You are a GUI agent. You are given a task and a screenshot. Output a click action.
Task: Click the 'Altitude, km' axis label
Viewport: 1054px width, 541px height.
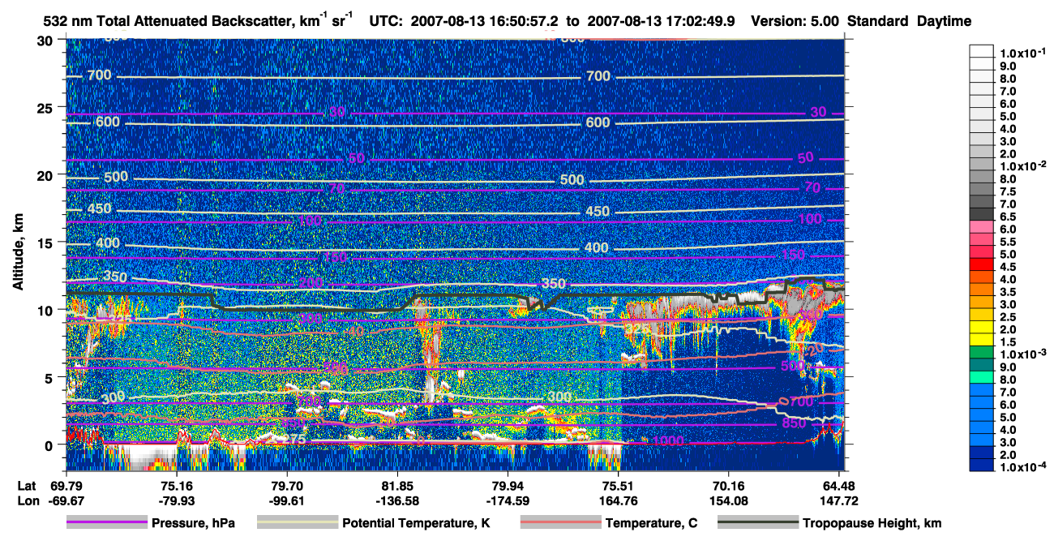pos(18,252)
